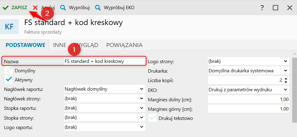Screen dimensions: 297x137
Task: Click the Wypróbuj EKO magnifier icon
Action: pos(98,7)
